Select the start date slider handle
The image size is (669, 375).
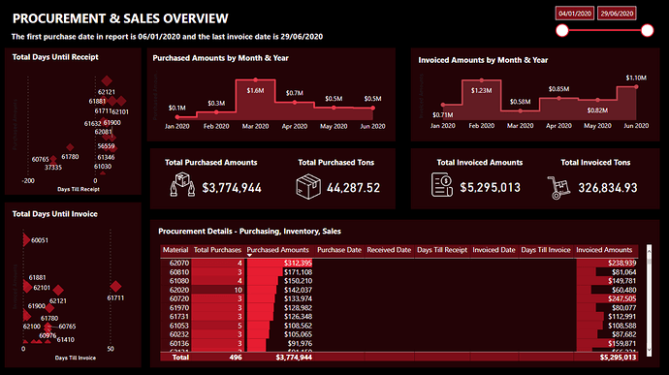[562, 30]
